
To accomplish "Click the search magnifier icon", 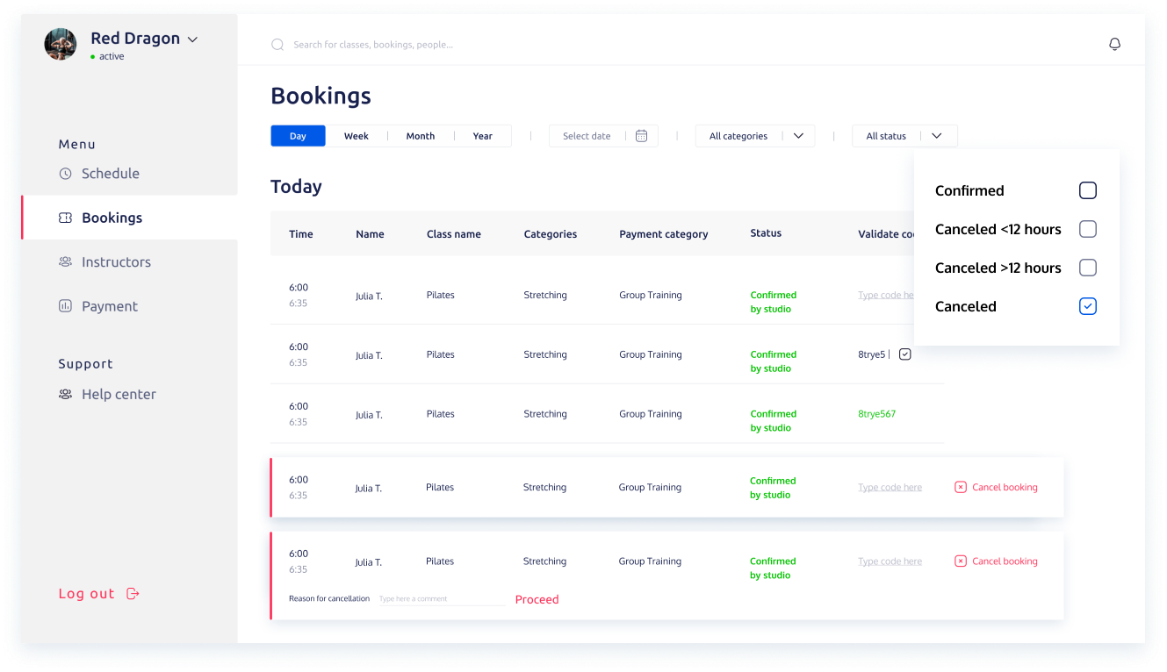I will (x=277, y=45).
